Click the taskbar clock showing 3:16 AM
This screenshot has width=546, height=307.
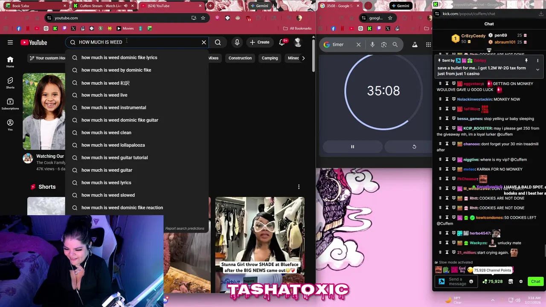(x=534, y=300)
